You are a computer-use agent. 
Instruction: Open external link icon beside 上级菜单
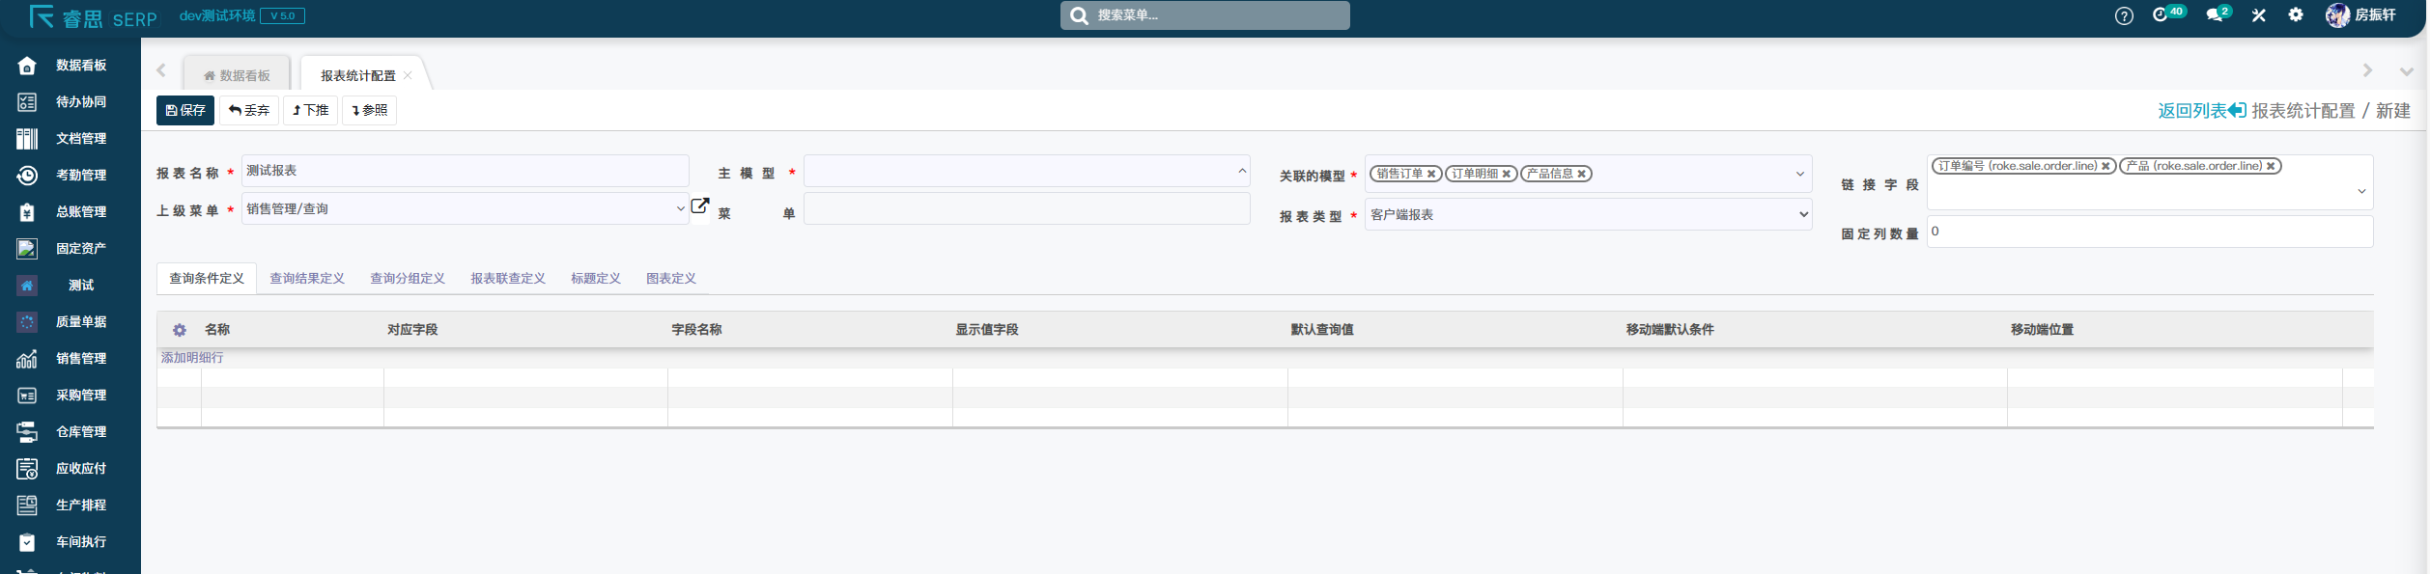click(x=700, y=206)
